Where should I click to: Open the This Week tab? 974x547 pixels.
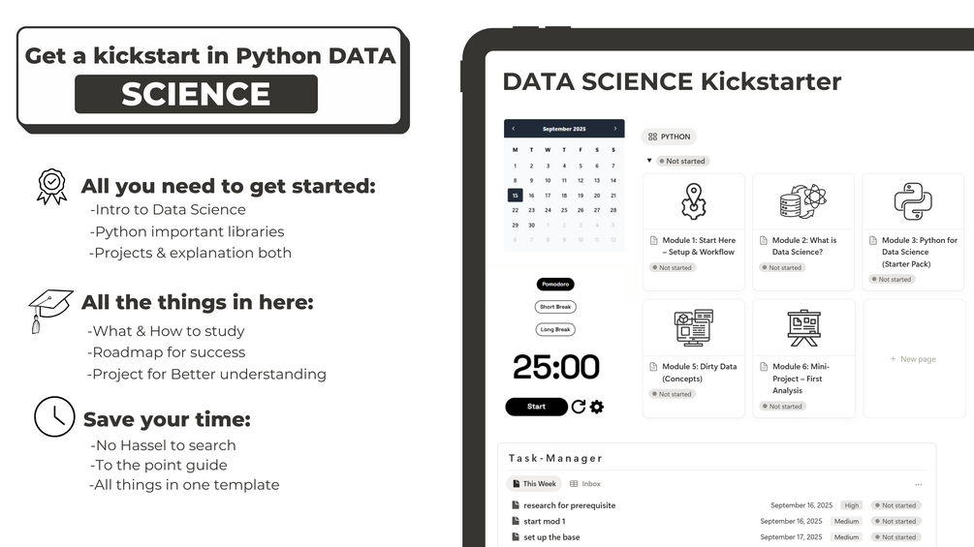(x=534, y=484)
